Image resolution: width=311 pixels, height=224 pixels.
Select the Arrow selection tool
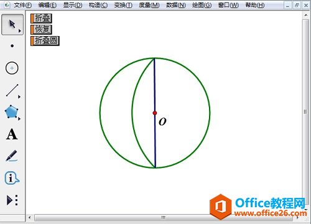pos(12,24)
